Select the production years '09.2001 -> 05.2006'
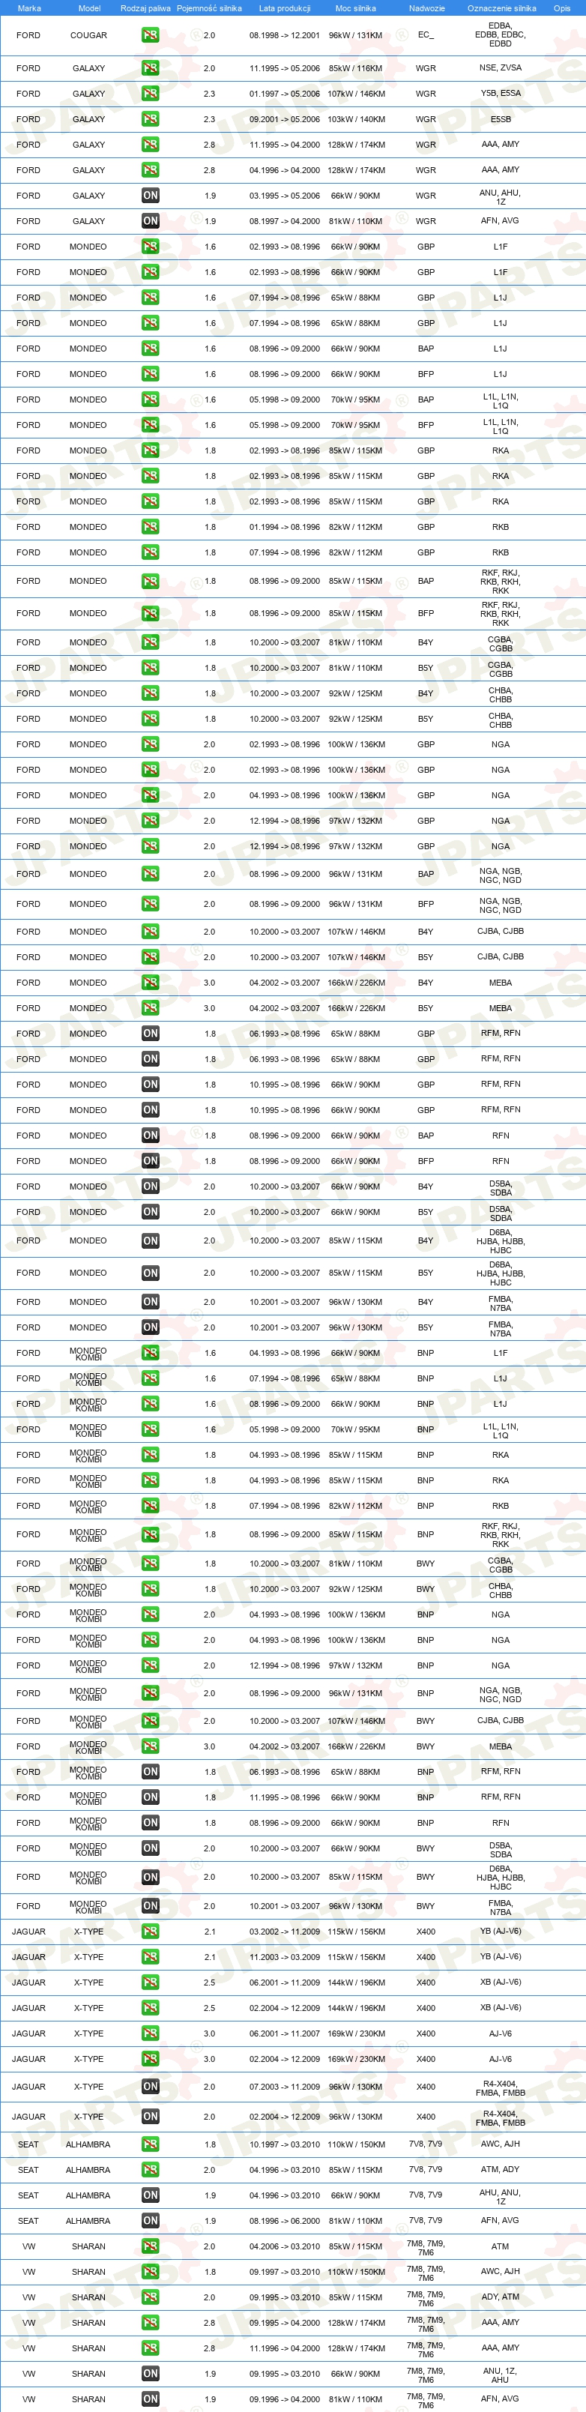This screenshot has width=586, height=2412. [285, 119]
